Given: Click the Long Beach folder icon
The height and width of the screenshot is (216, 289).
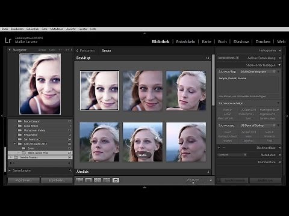Looking at the screenshot, I should pos(20,126).
